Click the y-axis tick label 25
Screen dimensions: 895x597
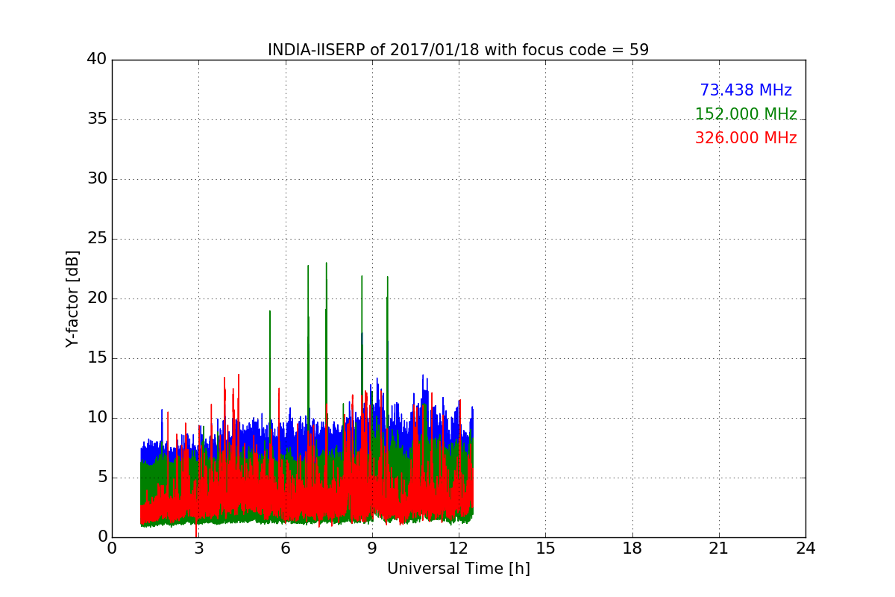tap(97, 239)
